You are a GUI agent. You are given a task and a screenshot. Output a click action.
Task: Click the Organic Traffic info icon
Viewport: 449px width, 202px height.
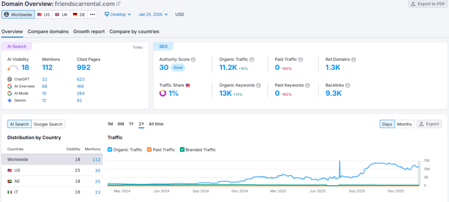pos(252,59)
